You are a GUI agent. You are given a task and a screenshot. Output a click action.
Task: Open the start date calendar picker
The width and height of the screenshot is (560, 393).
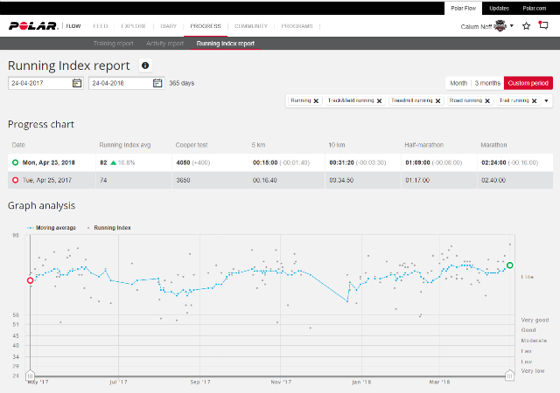click(x=77, y=83)
